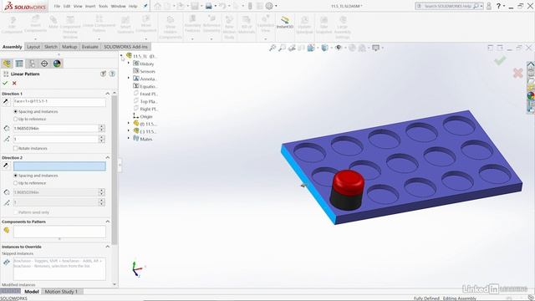This screenshot has height=301, width=535.
Task: Open the Display Style cube icon
Action: tap(324, 48)
